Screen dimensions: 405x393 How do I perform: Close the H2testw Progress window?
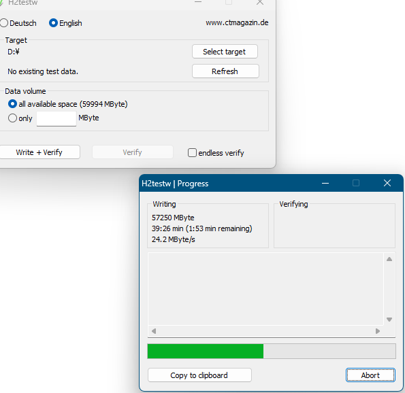[387, 183]
